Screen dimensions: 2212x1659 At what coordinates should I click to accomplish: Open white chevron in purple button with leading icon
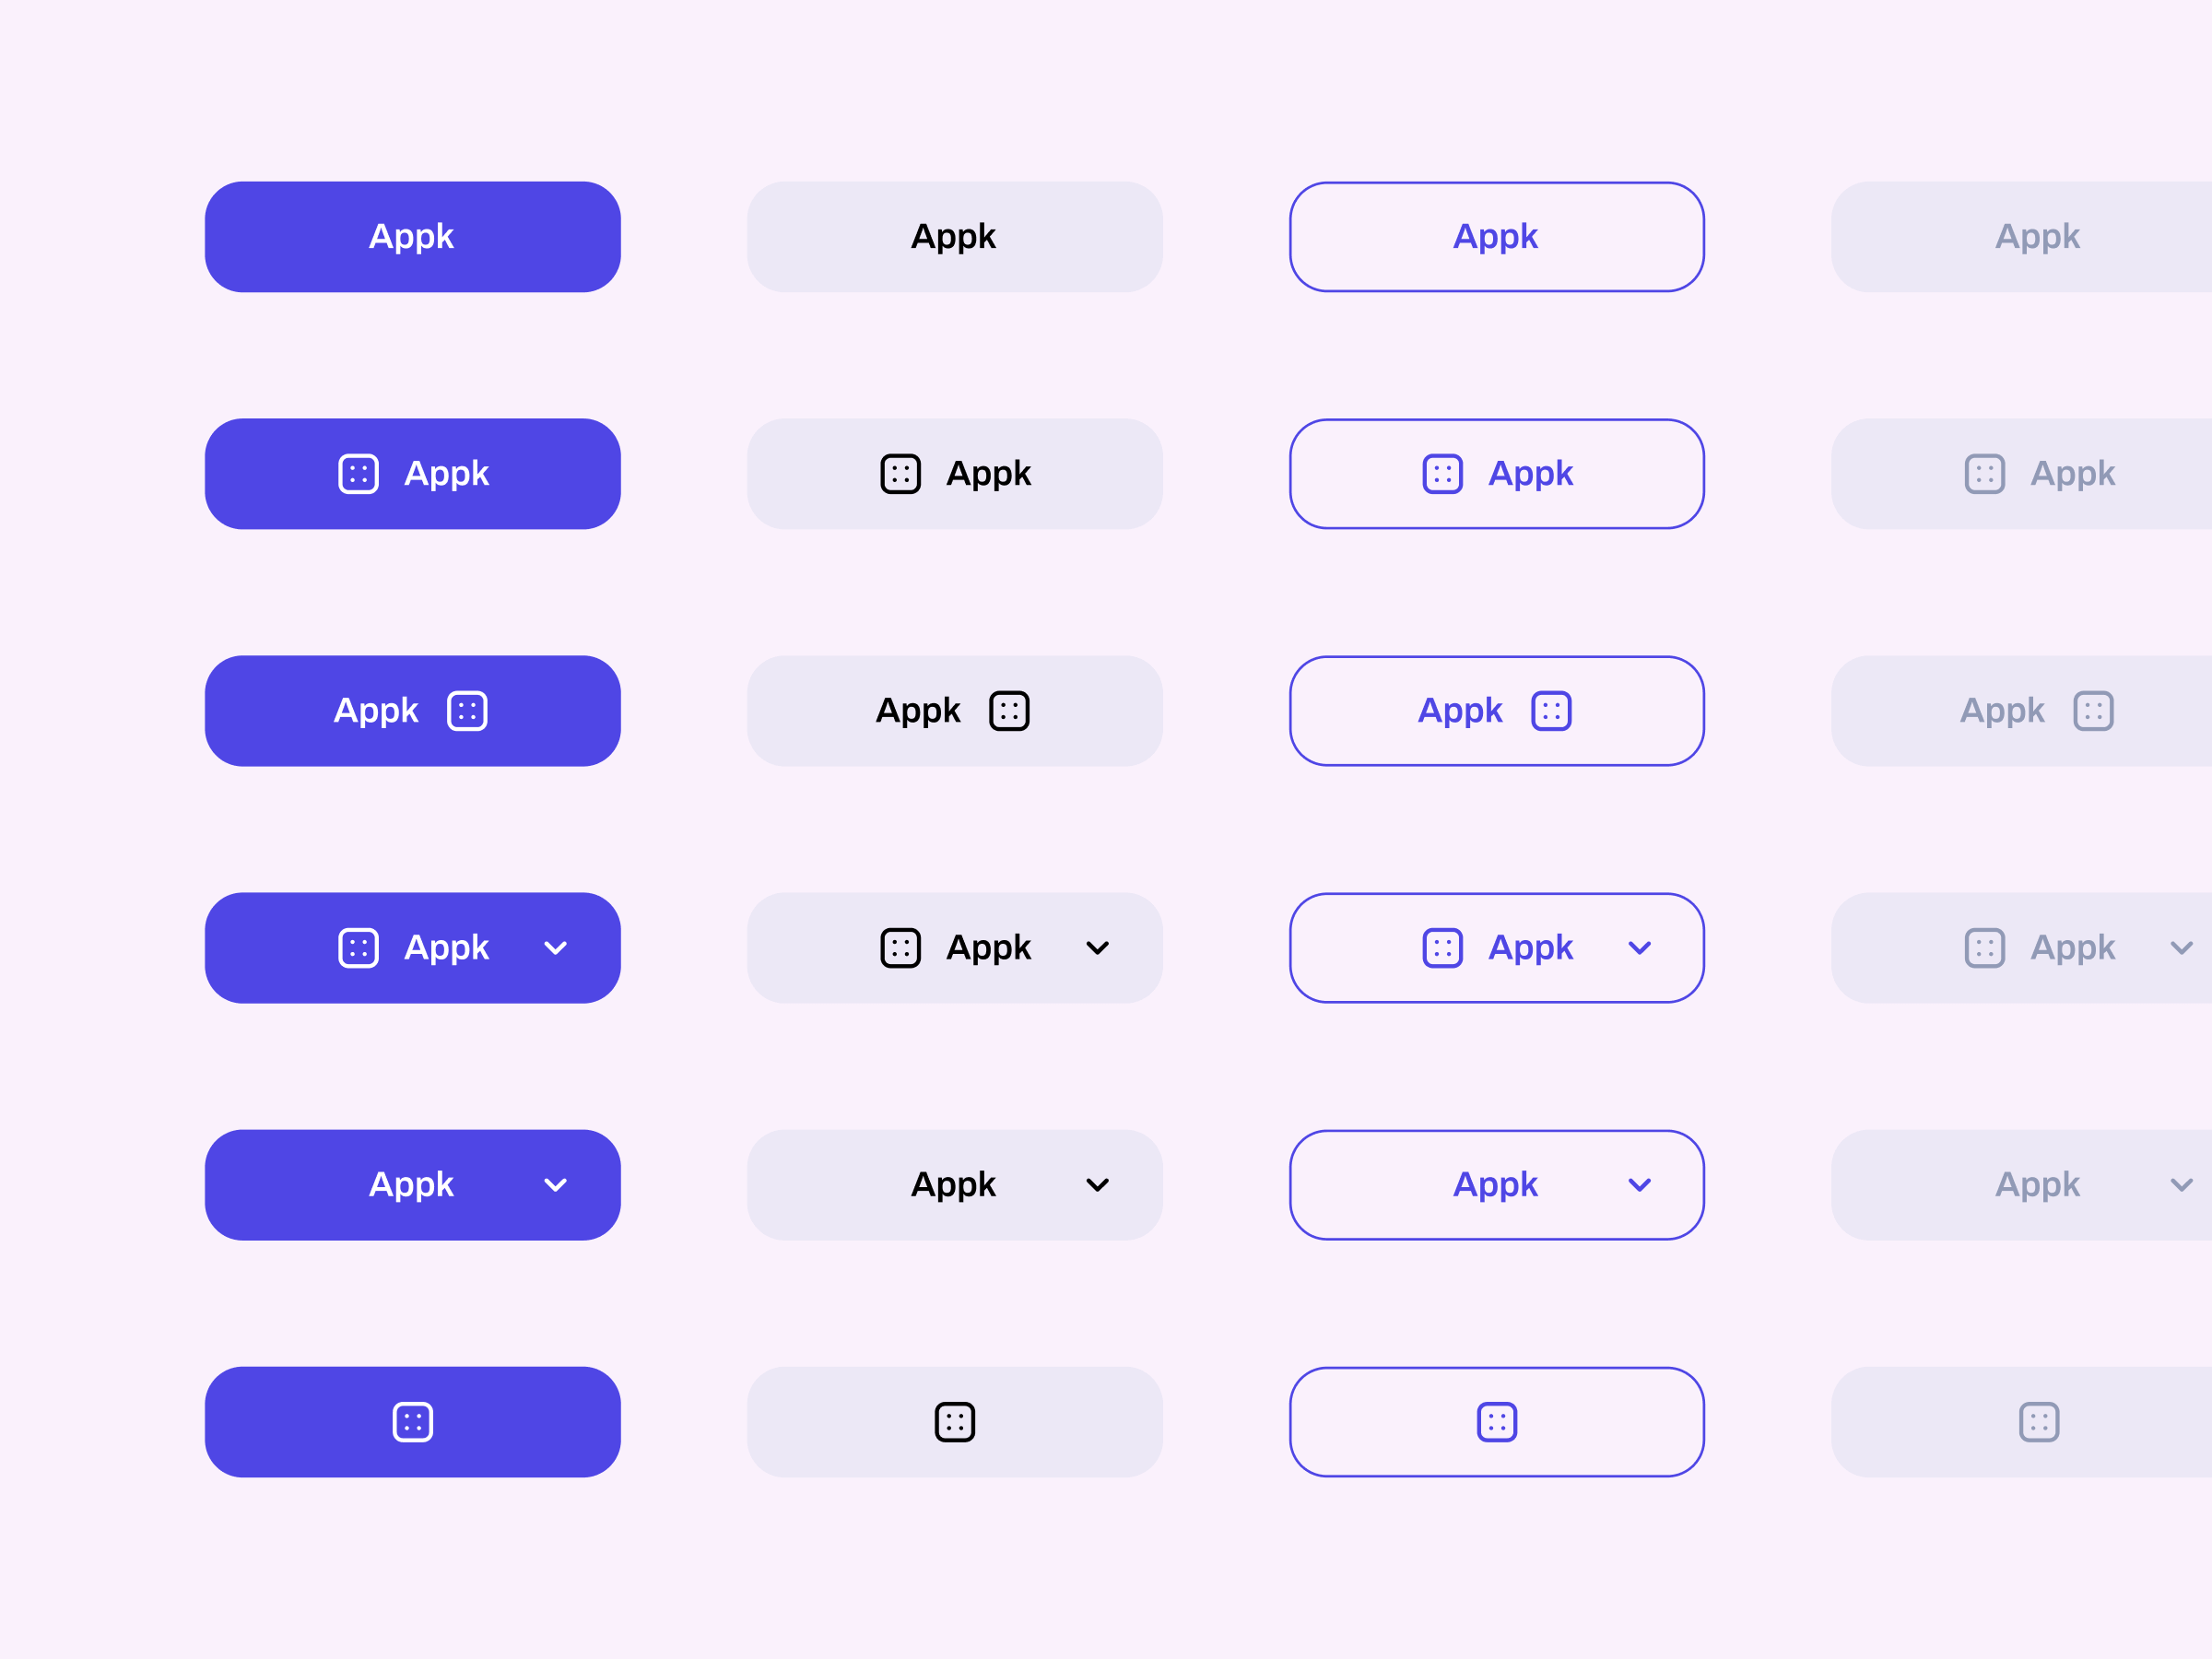click(556, 948)
